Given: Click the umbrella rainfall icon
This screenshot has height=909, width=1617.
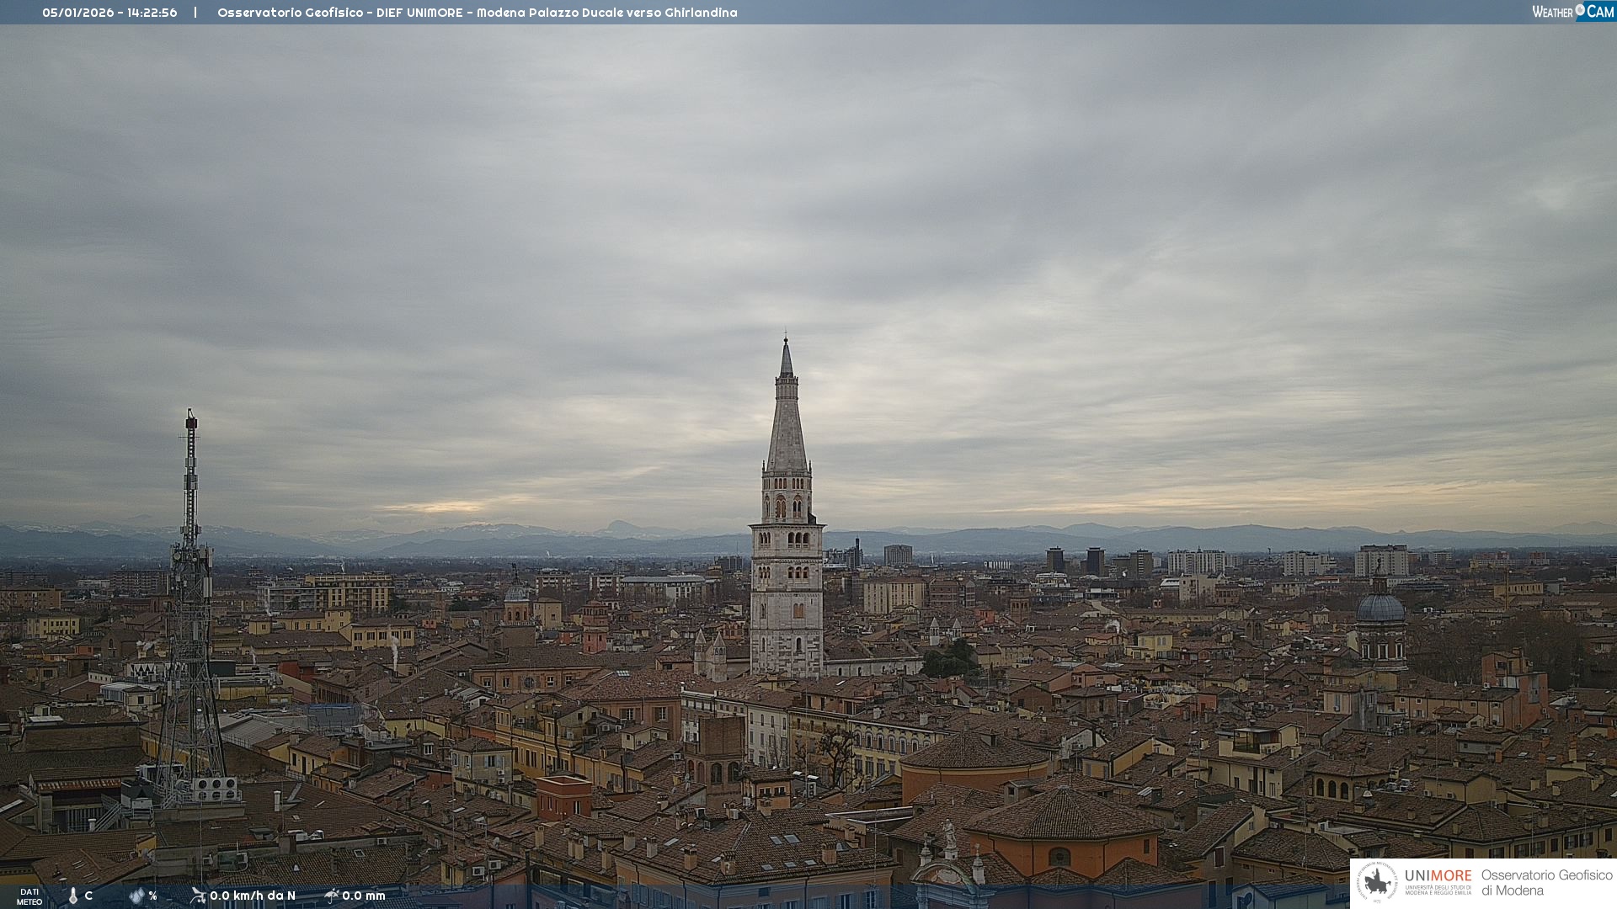Looking at the screenshot, I should coord(332,896).
